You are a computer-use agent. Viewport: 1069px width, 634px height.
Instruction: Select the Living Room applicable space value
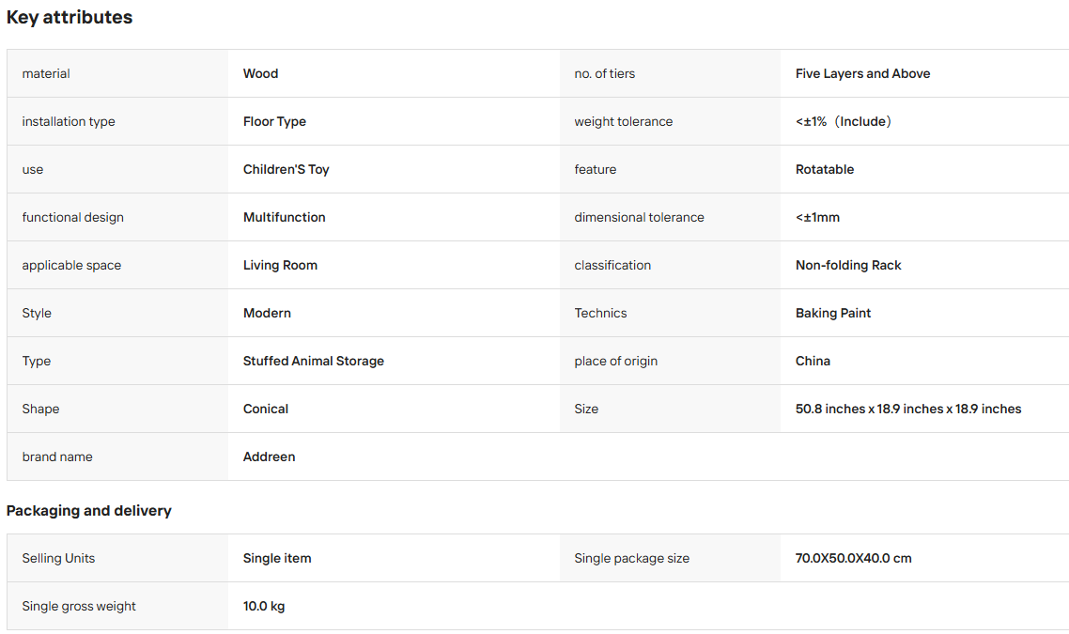[x=280, y=265]
